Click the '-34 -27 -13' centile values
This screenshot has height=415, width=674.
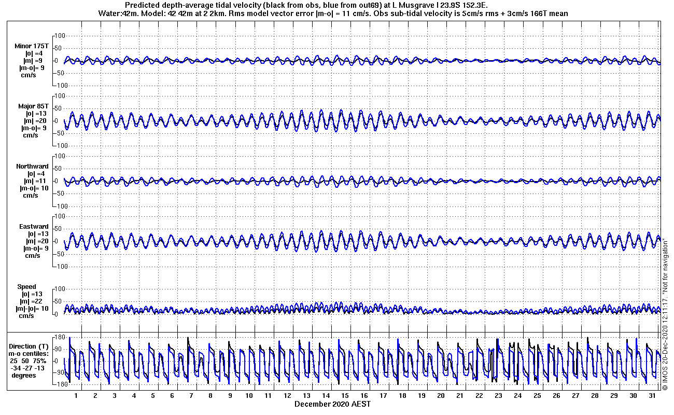[27, 368]
